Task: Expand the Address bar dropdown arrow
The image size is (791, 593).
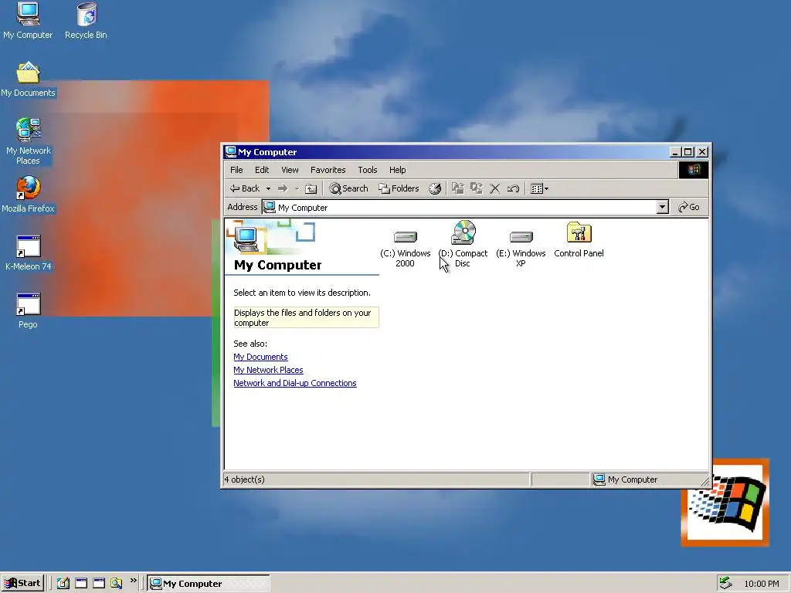Action: coord(662,207)
